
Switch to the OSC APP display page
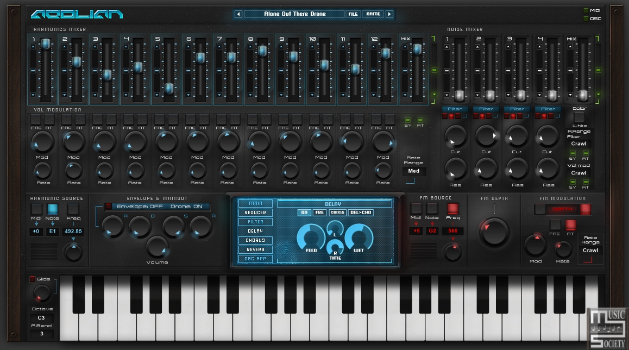(x=255, y=259)
